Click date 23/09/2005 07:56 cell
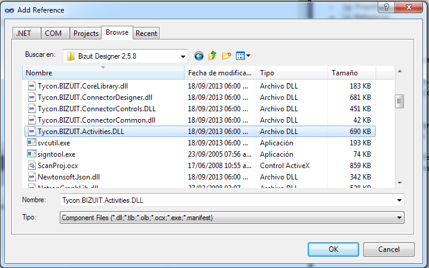 [x=219, y=154]
